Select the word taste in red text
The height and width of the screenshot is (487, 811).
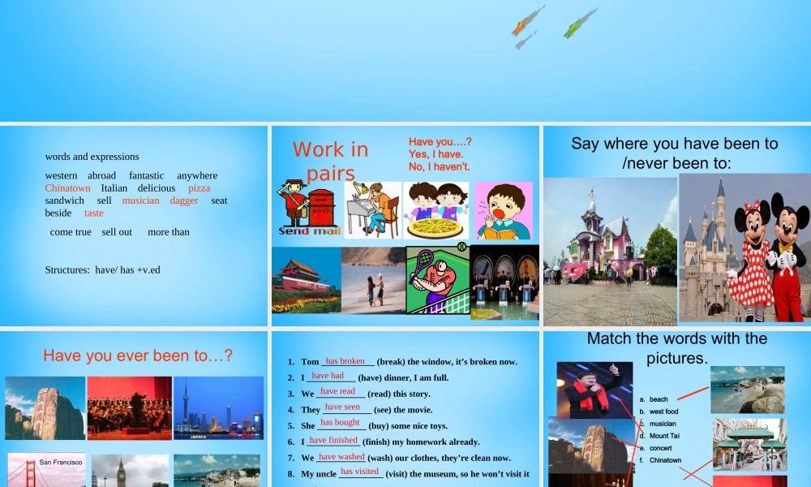tap(93, 213)
